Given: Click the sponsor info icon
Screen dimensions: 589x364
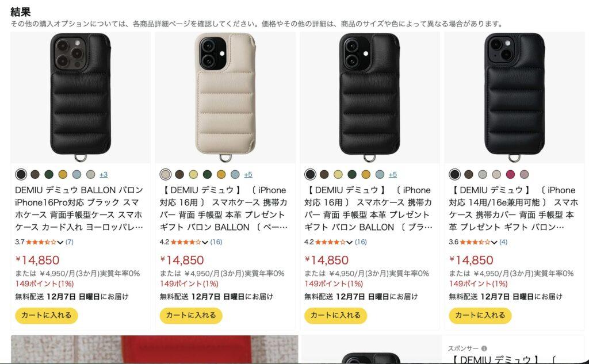Looking at the screenshot, I should 484,348.
